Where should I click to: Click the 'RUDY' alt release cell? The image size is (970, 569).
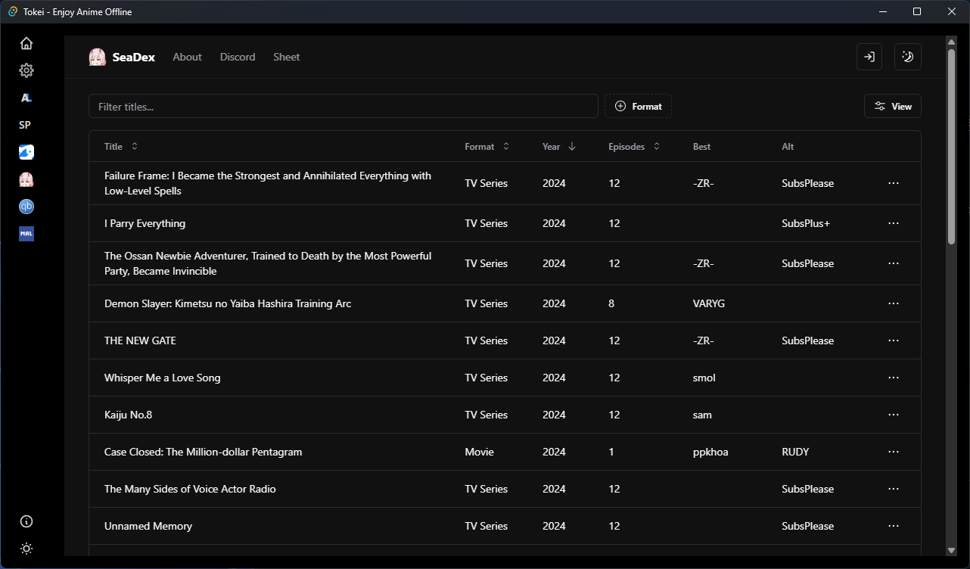point(795,452)
